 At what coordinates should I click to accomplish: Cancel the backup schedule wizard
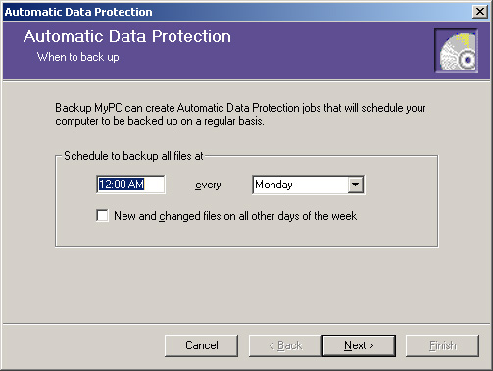pos(201,345)
